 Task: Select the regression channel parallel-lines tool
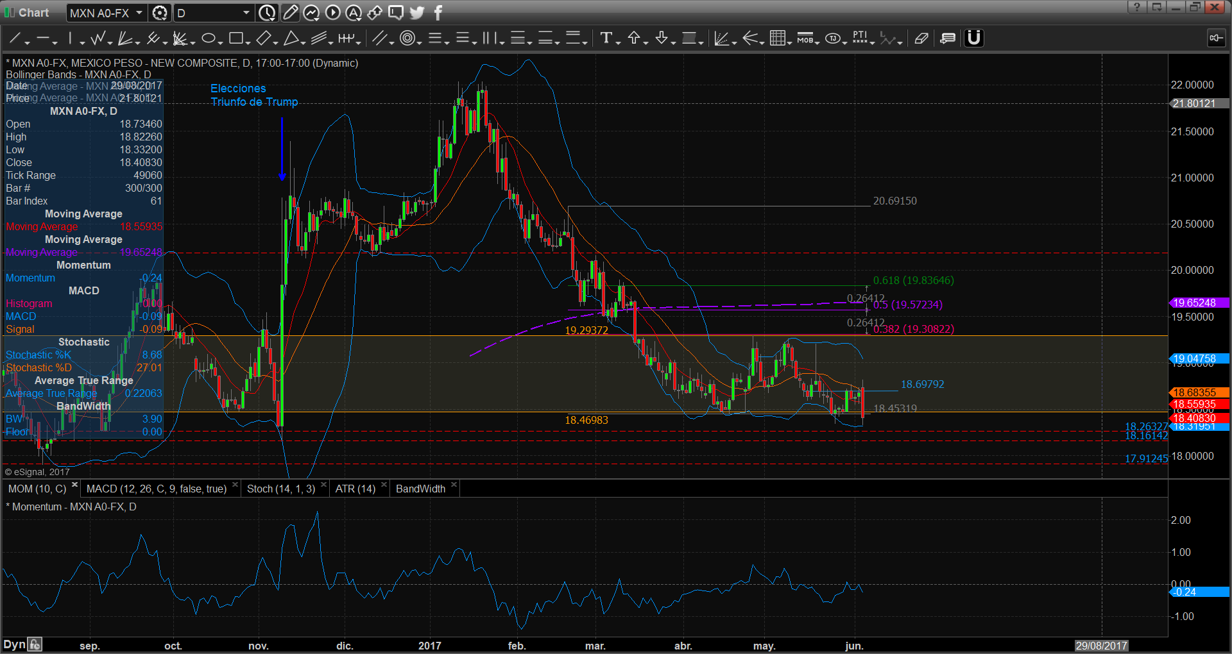click(x=319, y=38)
